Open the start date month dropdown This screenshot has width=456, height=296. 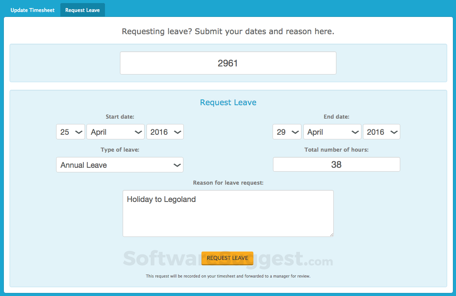(115, 132)
